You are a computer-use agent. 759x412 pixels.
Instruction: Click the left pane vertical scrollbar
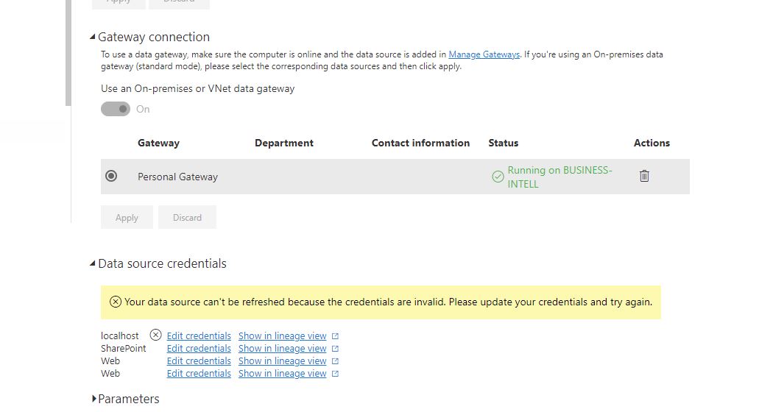point(68,53)
